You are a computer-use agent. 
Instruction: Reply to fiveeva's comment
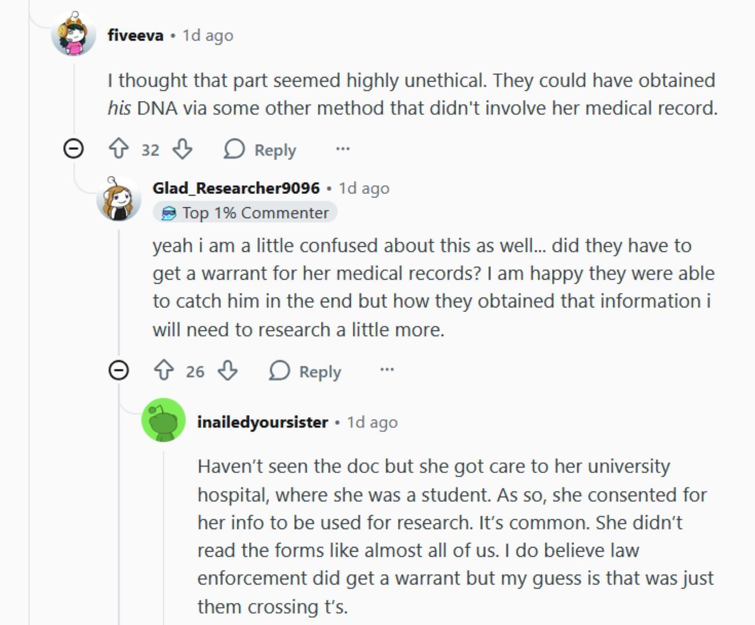(260, 149)
